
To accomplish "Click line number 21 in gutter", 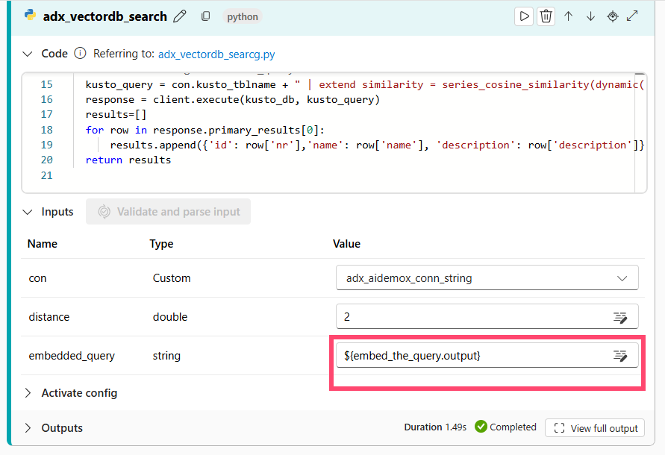I will pyautogui.click(x=47, y=175).
